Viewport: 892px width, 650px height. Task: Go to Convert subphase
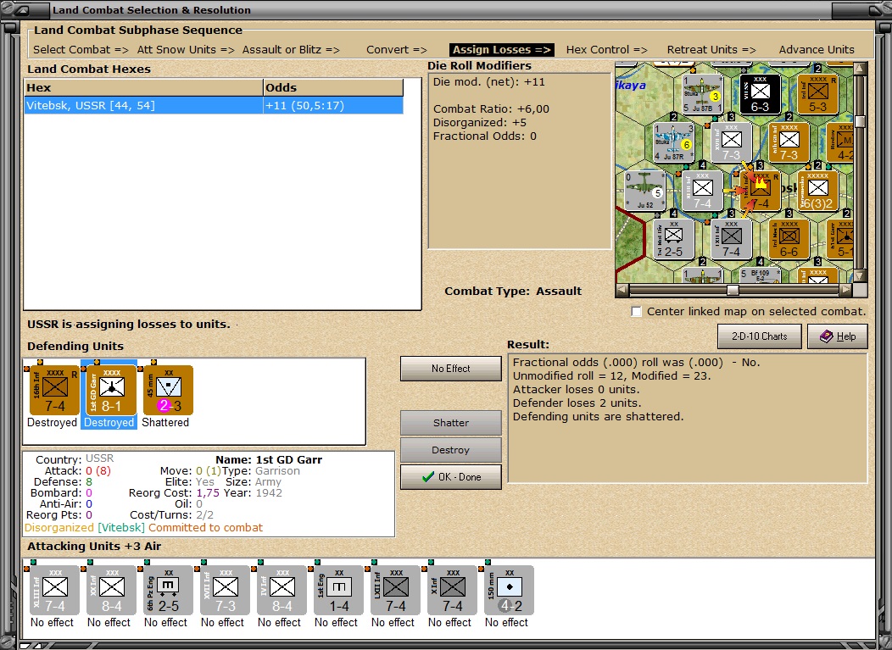(397, 49)
